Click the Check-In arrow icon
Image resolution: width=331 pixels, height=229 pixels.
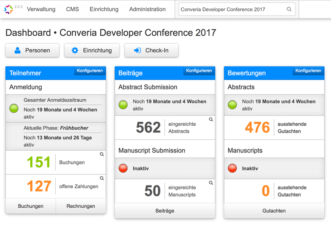[137, 50]
